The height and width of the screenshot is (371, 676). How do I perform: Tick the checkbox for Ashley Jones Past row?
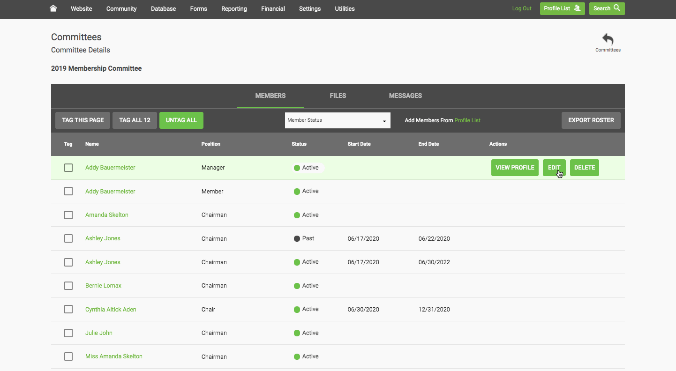click(x=68, y=238)
